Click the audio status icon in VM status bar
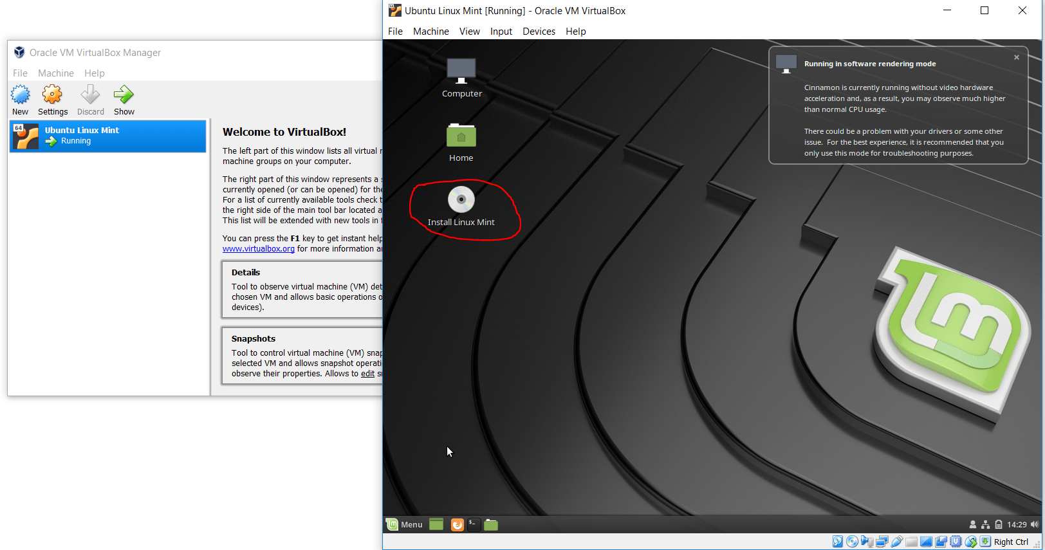Image resolution: width=1045 pixels, height=550 pixels. 867,542
